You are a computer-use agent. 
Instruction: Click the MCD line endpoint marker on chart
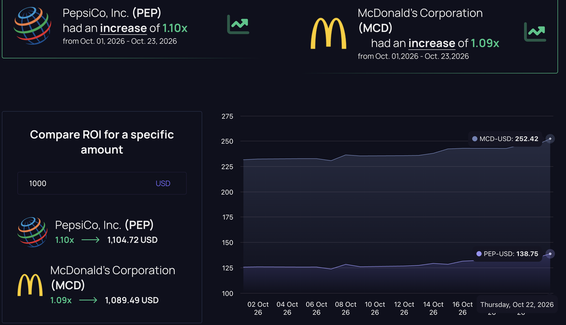tap(550, 139)
